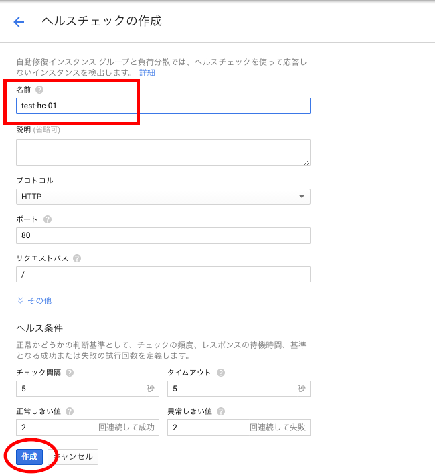Click the 正常しきい値 field
Image resolution: width=435 pixels, height=475 pixels.
click(x=88, y=427)
